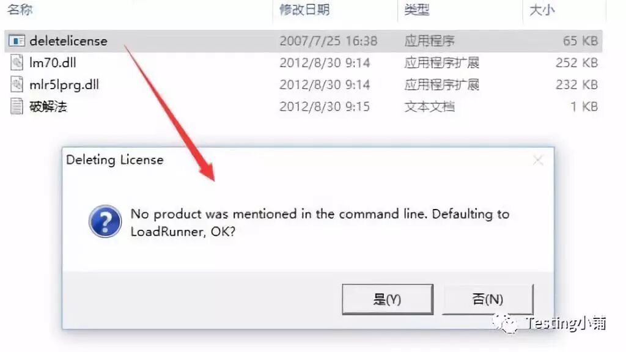Sort files by 类型 column header
The image size is (626, 352).
(x=416, y=9)
